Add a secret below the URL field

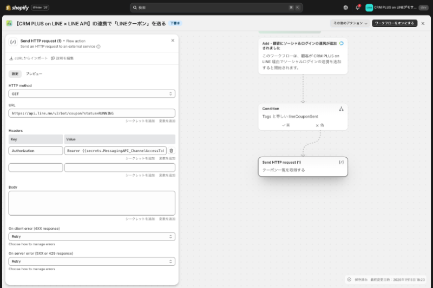coord(140,121)
